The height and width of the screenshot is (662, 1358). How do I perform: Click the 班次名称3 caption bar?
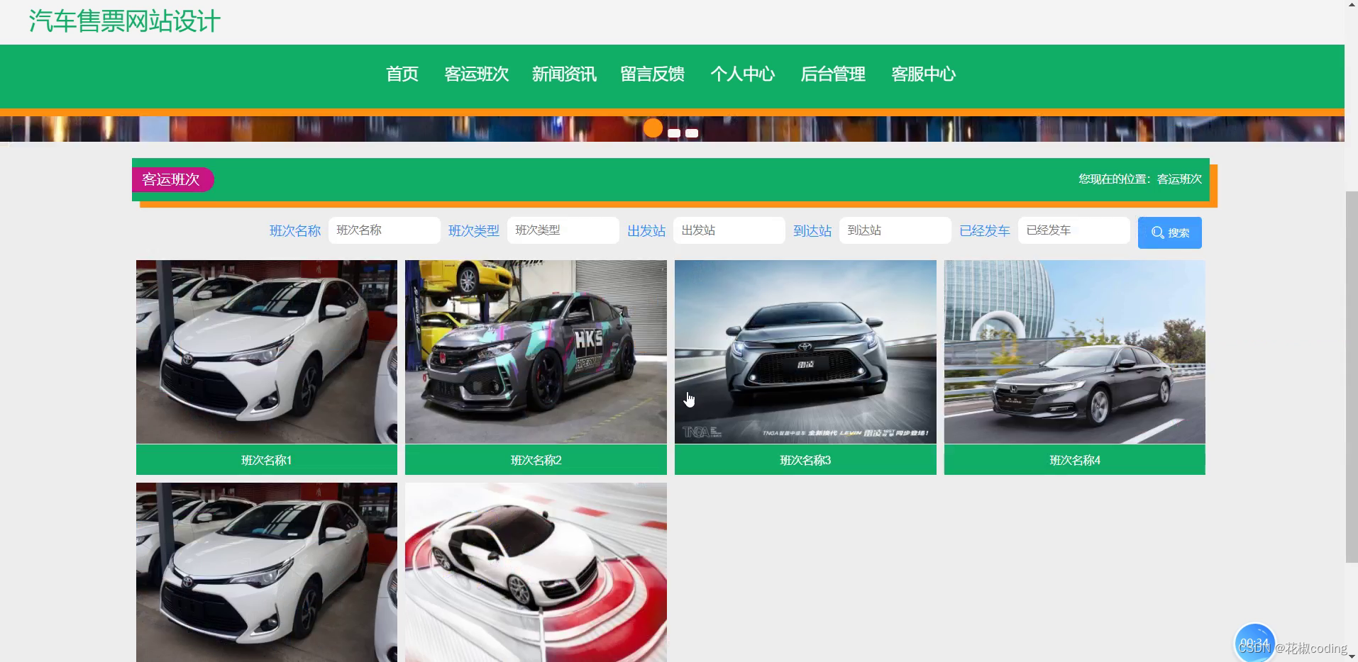(805, 460)
